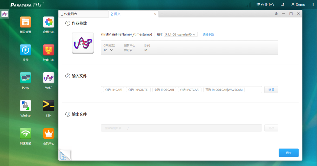Close the 提交 tab

pos(155,14)
